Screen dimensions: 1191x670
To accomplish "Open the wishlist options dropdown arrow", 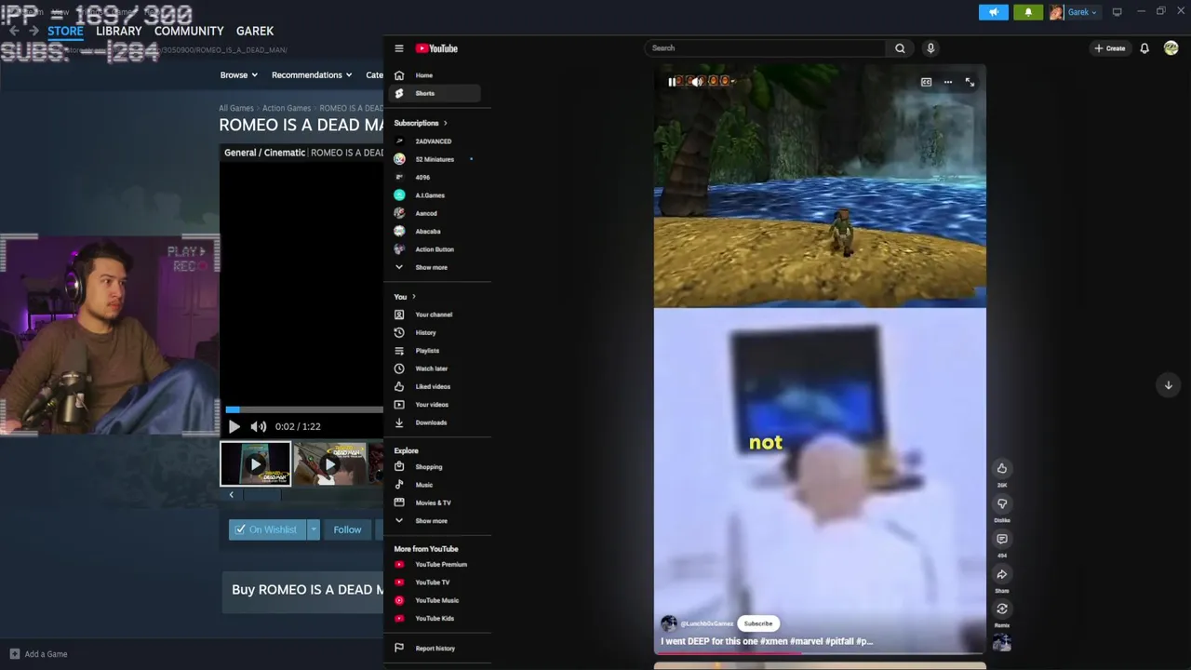I will pos(314,529).
